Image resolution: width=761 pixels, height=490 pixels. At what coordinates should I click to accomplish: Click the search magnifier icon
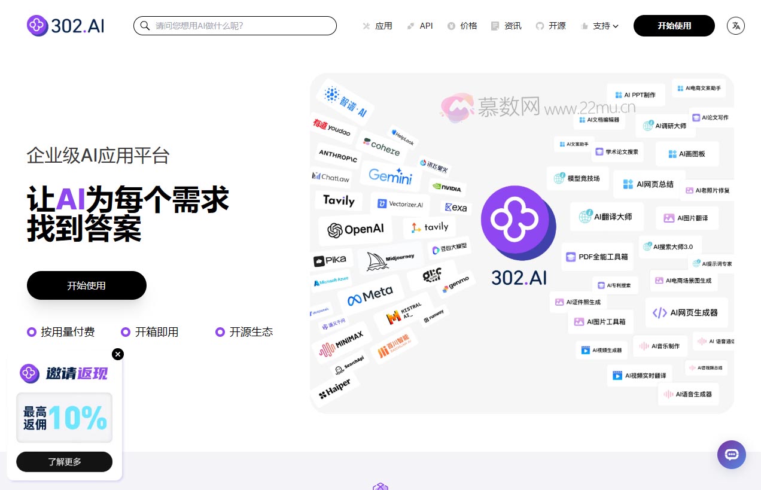point(145,26)
